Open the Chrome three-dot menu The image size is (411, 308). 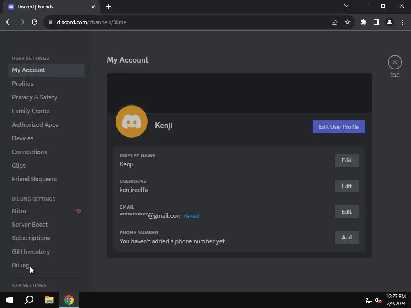pyautogui.click(x=402, y=22)
